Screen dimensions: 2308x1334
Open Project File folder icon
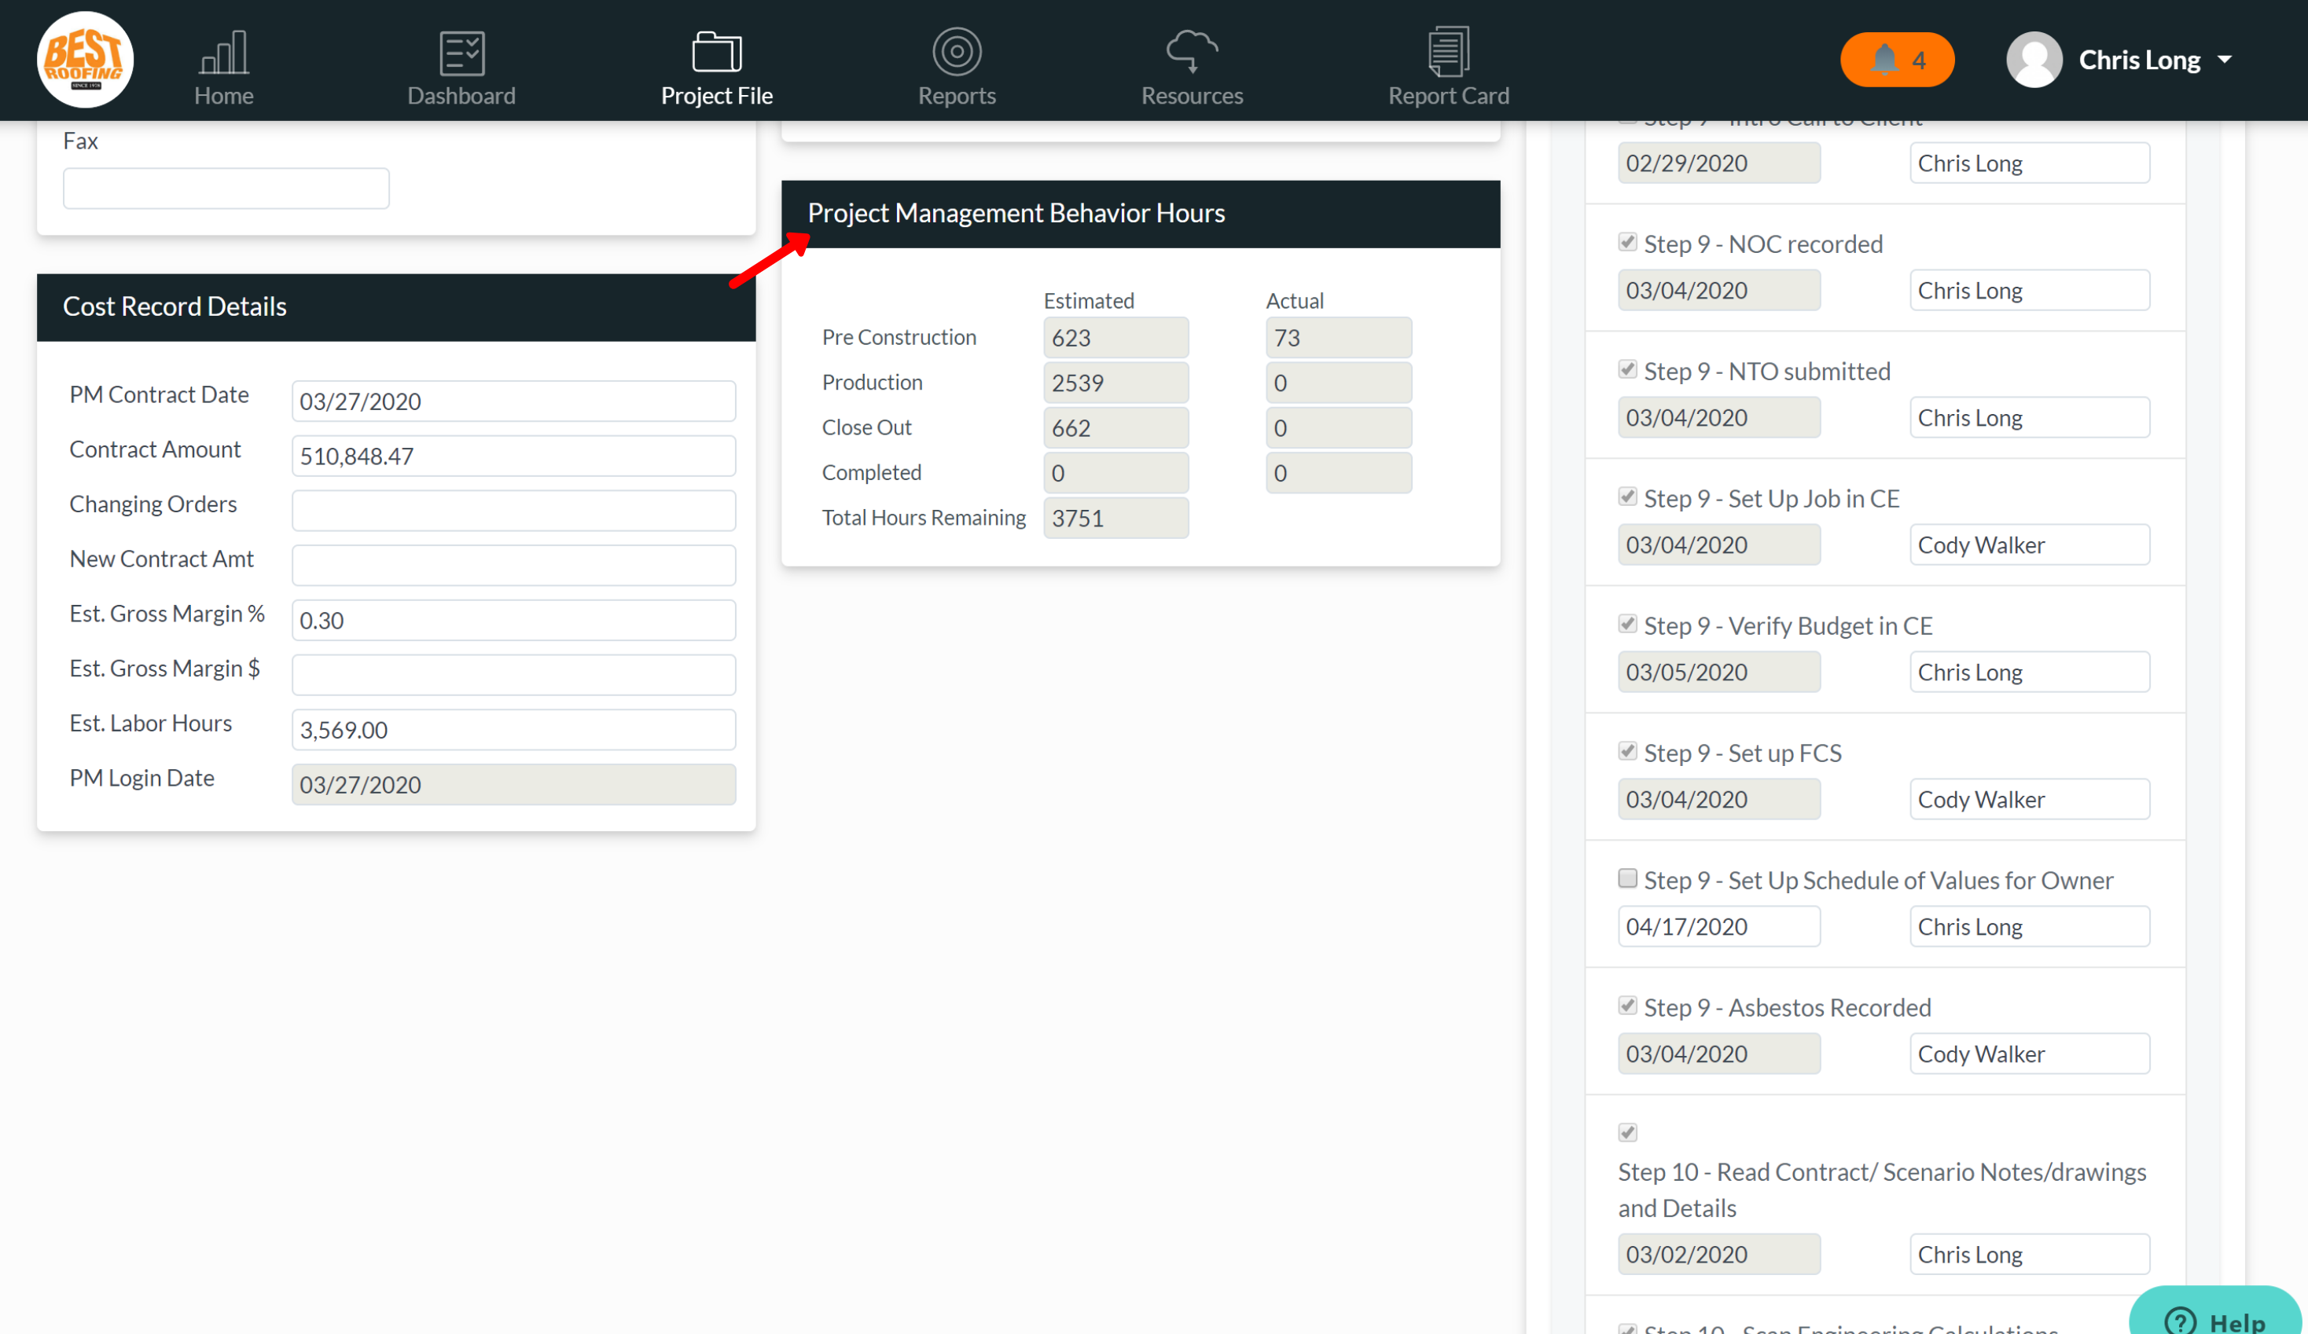point(716,52)
